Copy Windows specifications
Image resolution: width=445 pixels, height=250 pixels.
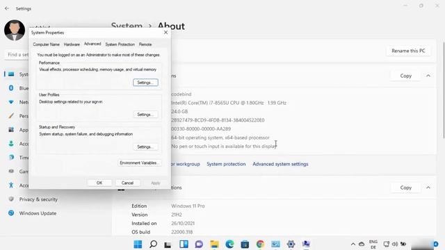[405, 187]
